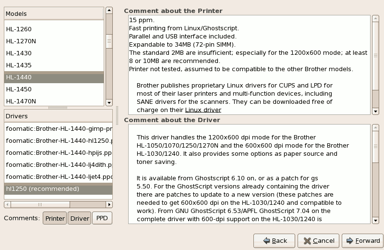Choose the foomatic ljet4 driver
Screen dimensions: 384x250
(x=58, y=176)
